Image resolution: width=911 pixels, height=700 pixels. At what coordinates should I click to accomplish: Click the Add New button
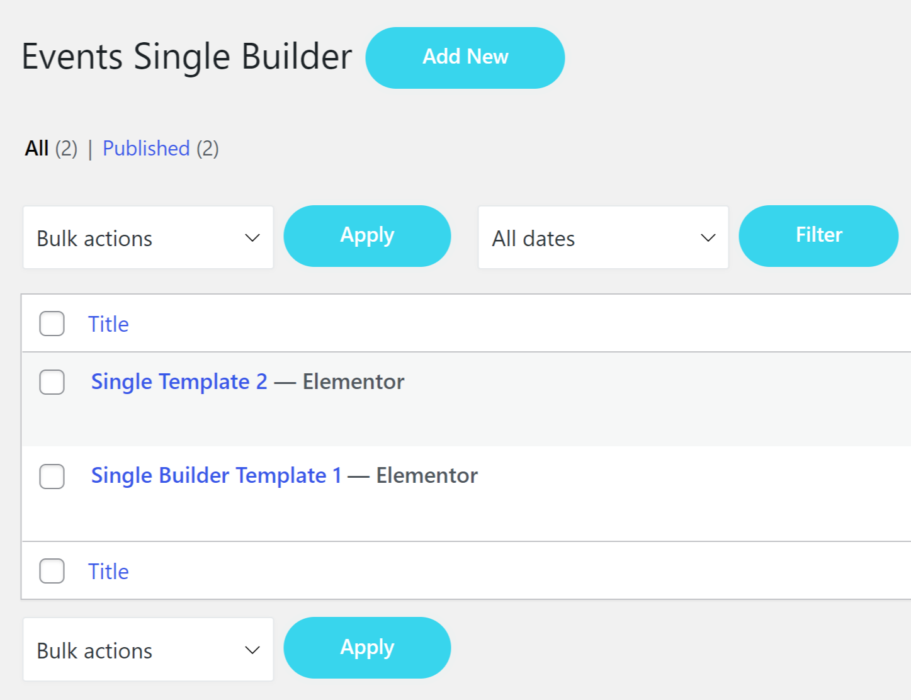pyautogui.click(x=465, y=57)
